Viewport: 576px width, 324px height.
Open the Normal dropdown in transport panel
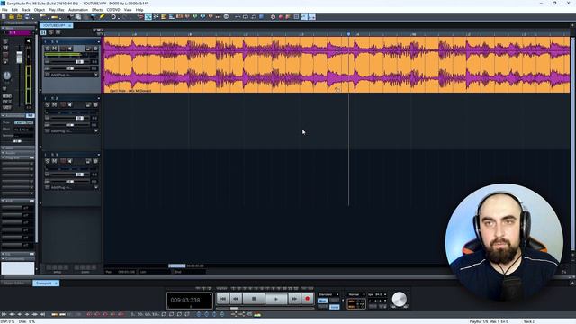(356, 294)
